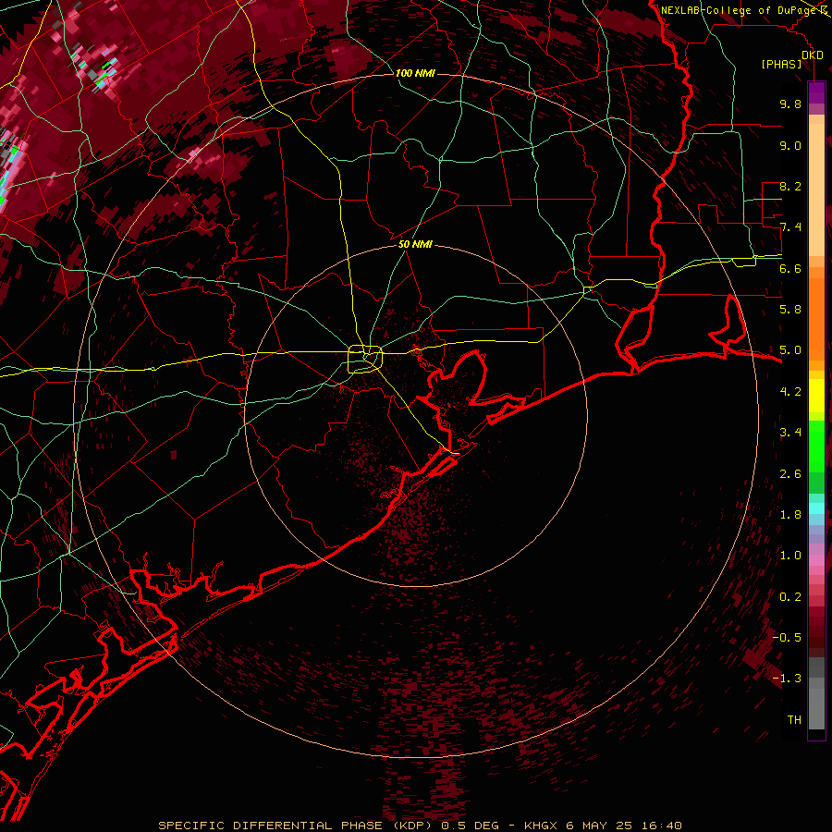Click the 4.2 value on the scale
The width and height of the screenshot is (832, 832).
pyautogui.click(x=790, y=392)
